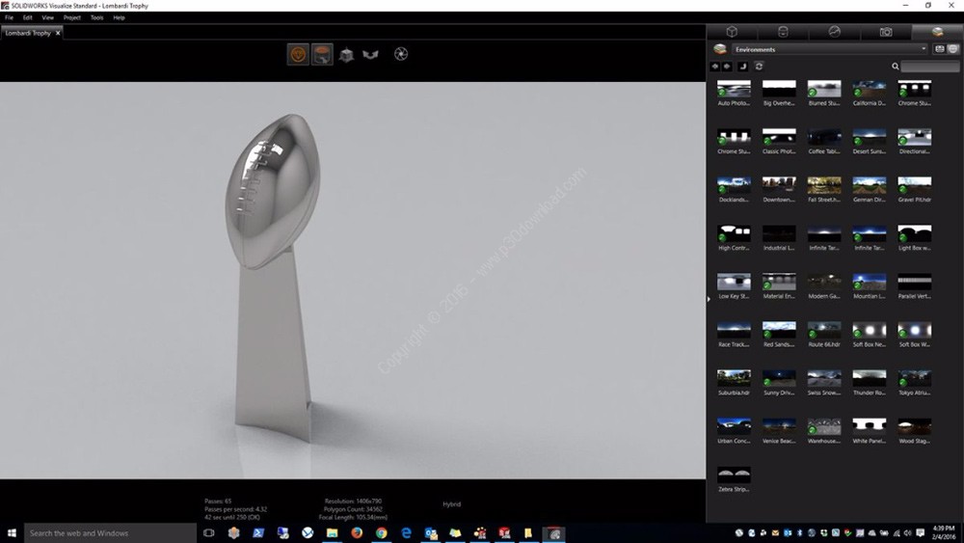Select the German Dirt road environment thumbnail

(870, 185)
